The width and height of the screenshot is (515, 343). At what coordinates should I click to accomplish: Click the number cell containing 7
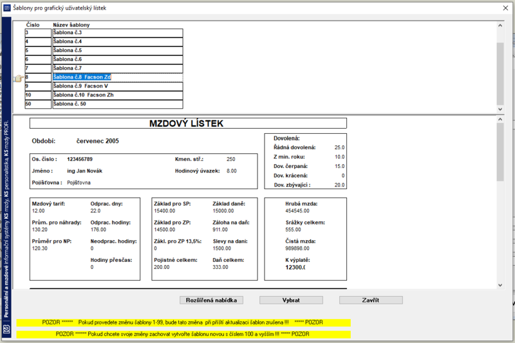(x=38, y=68)
